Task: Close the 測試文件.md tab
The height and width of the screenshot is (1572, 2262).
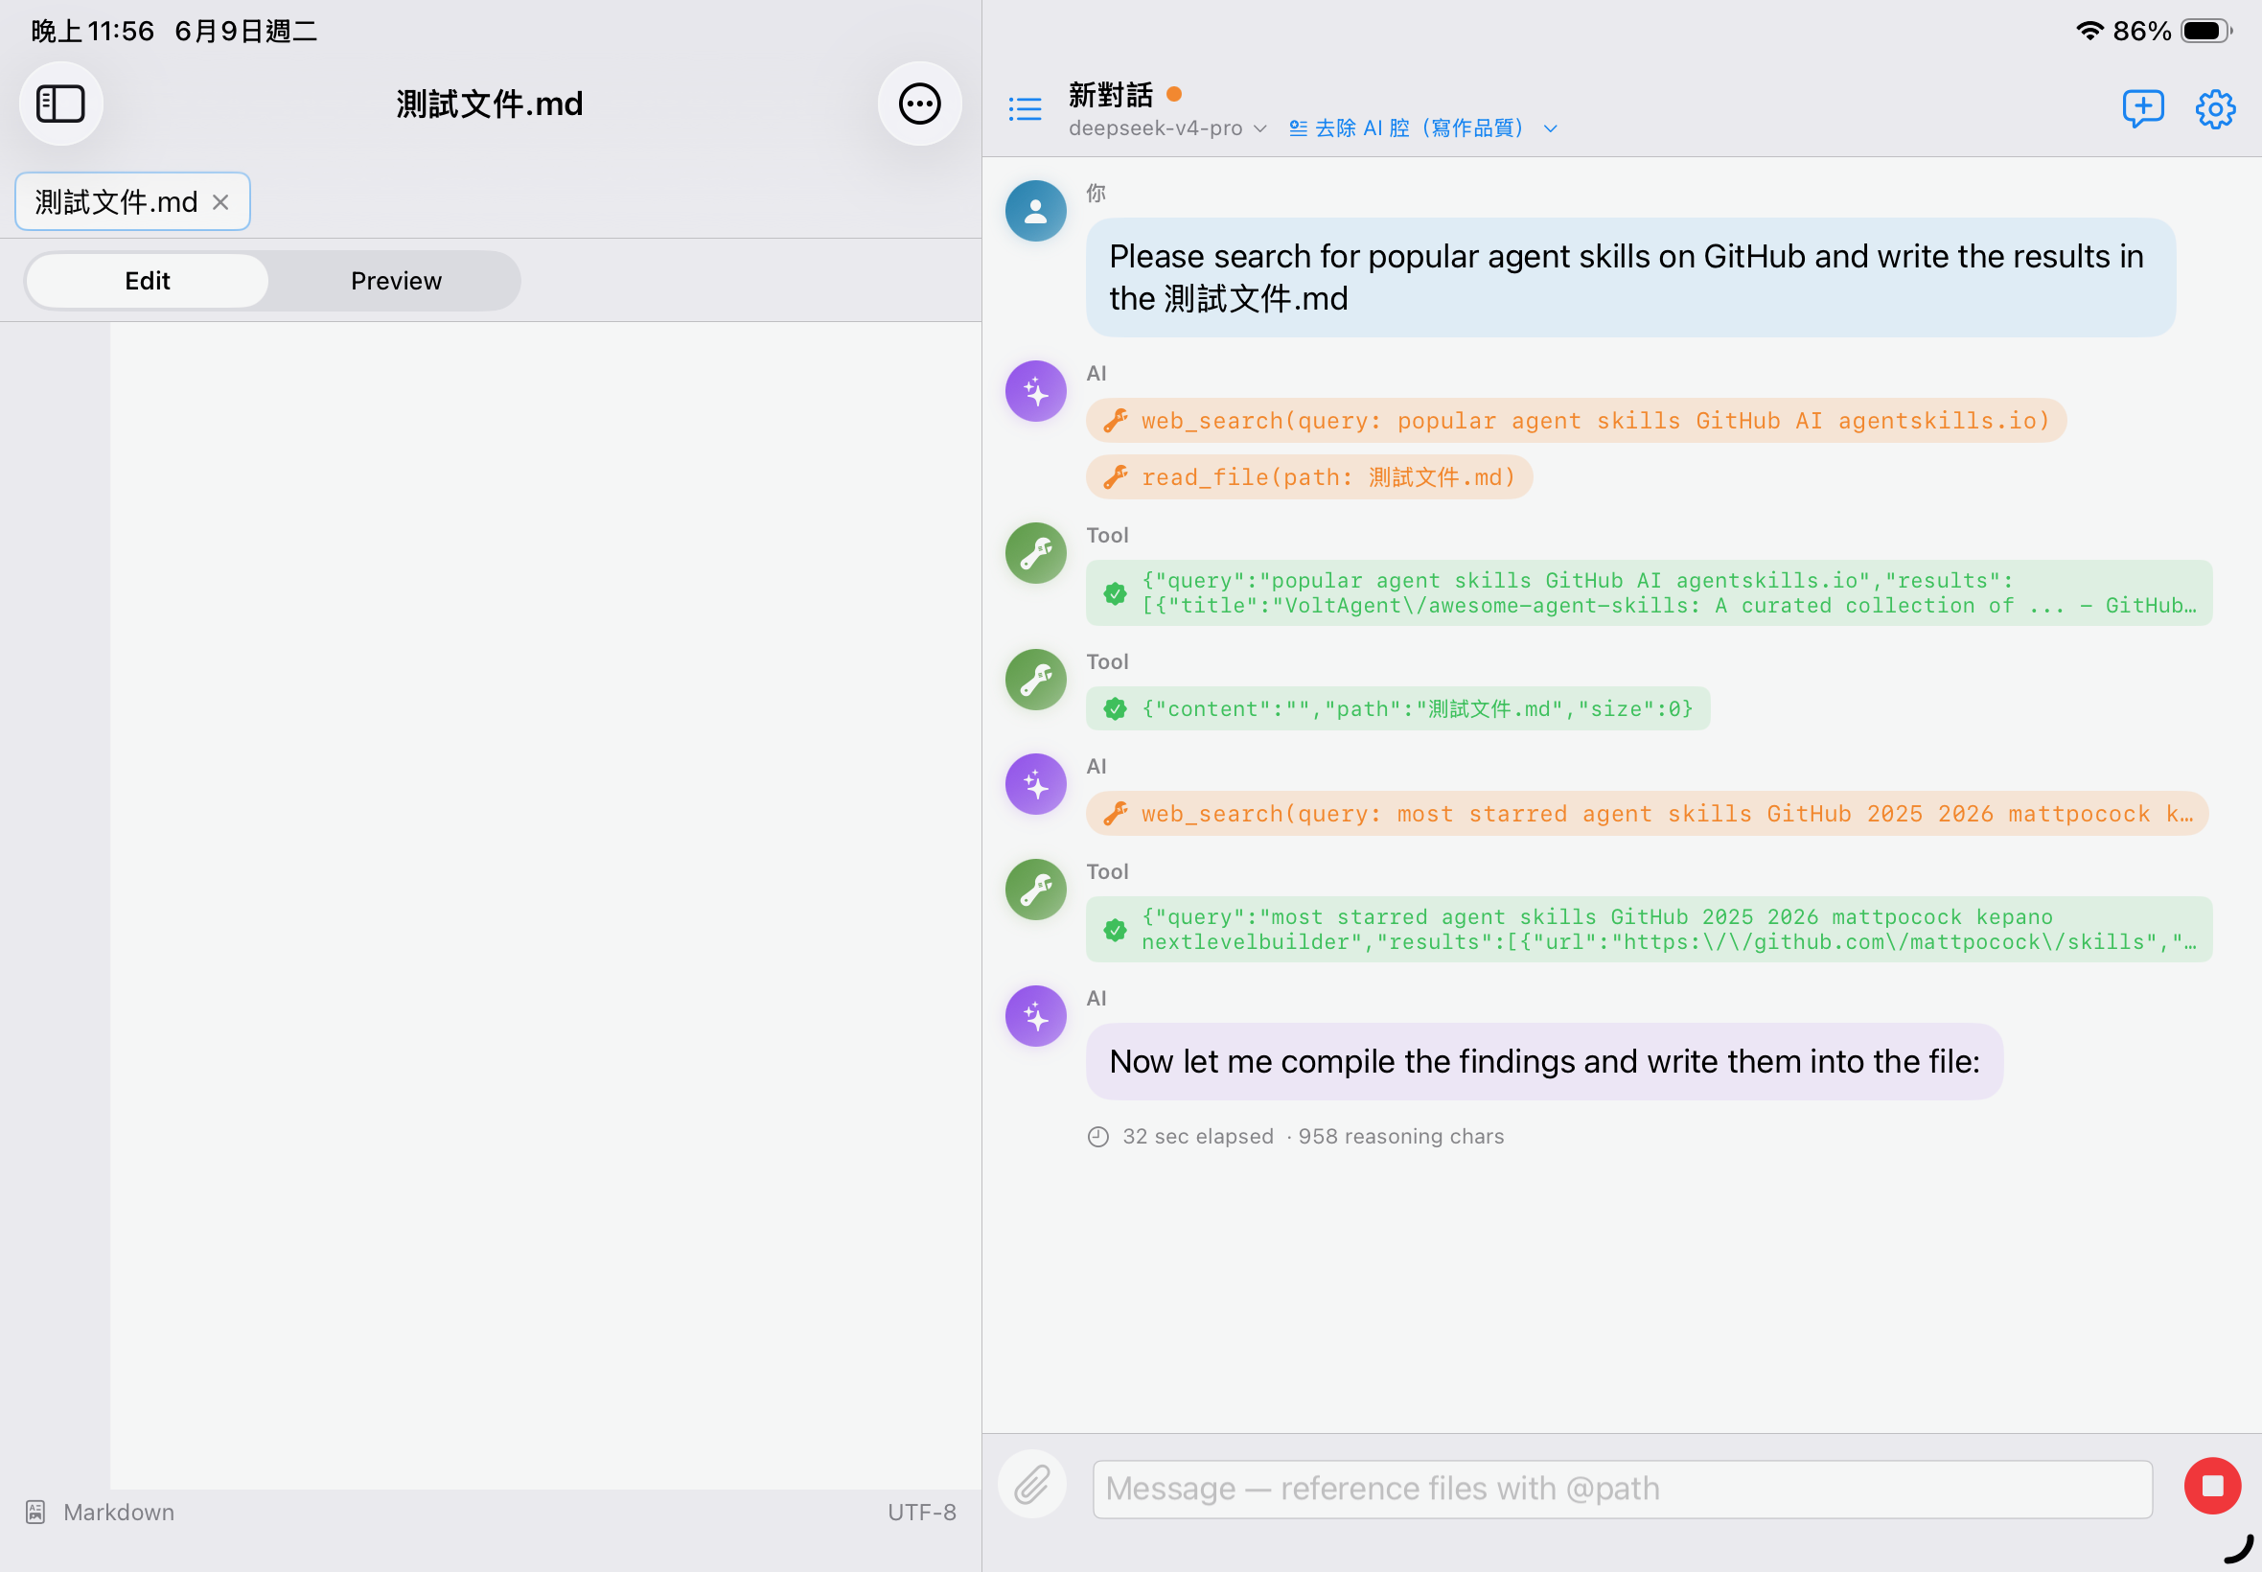Action: [x=220, y=202]
